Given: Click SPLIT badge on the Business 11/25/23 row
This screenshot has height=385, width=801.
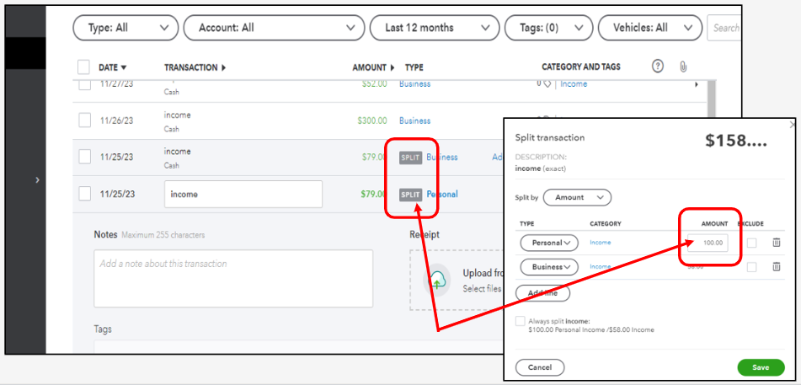Looking at the screenshot, I should click(411, 158).
